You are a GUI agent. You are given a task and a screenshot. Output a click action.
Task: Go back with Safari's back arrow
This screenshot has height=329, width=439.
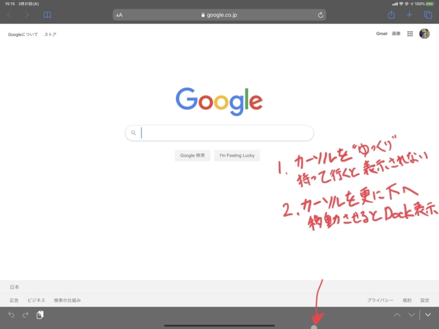tap(9, 15)
